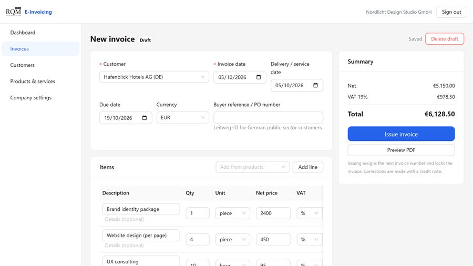Viewport: 473px width, 266px height.
Task: Edit UX consulting description field
Action: [141, 261]
